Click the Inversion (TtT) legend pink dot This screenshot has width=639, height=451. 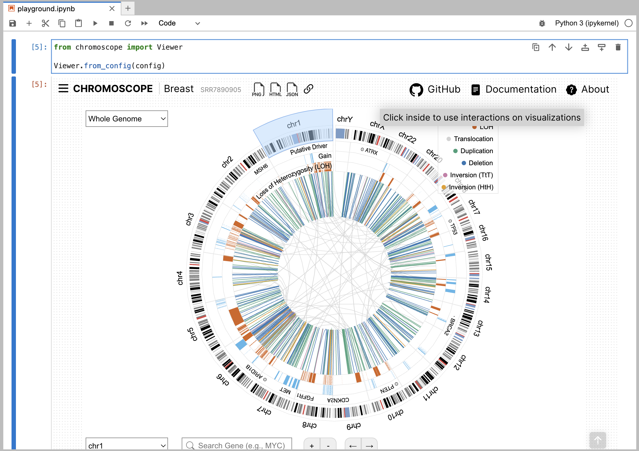[x=445, y=175]
